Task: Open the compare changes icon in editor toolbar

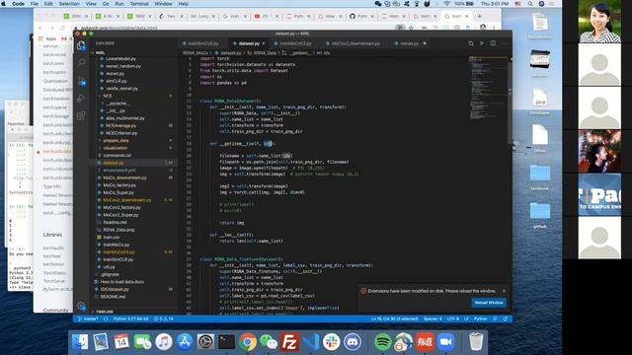Action: 470,43
